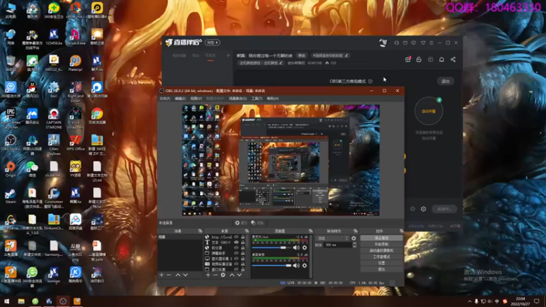Image resolution: width=546 pixels, height=307 pixels.
Task: Pop out the 控件 dock panel icon
Action: click(401, 231)
